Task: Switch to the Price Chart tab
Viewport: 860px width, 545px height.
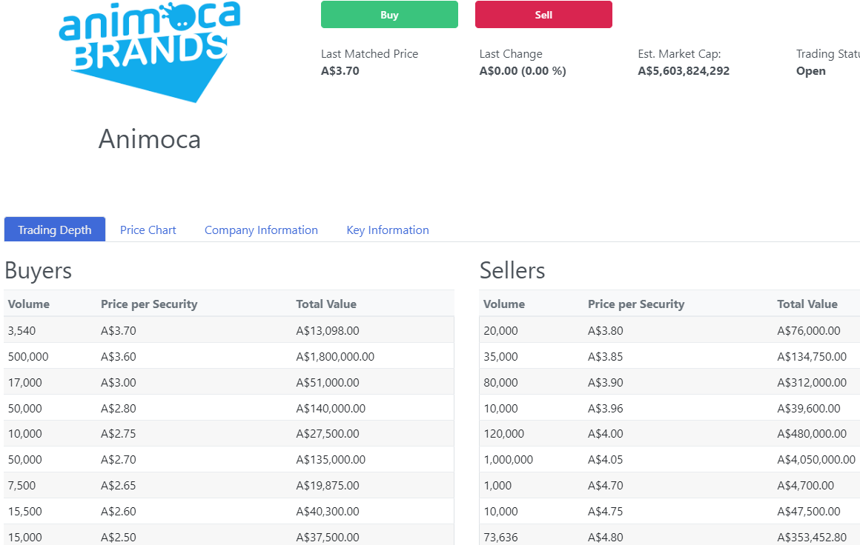Action: (148, 230)
